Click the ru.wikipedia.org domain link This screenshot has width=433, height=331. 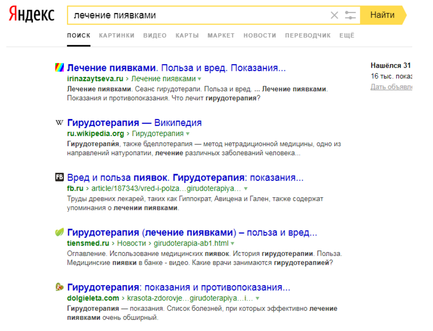(96, 134)
